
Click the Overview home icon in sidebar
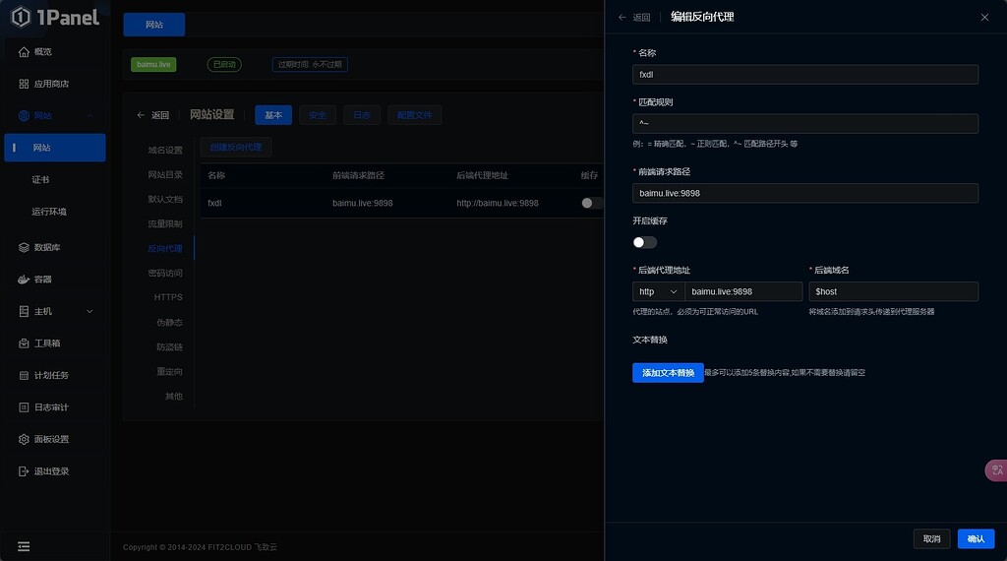point(25,52)
